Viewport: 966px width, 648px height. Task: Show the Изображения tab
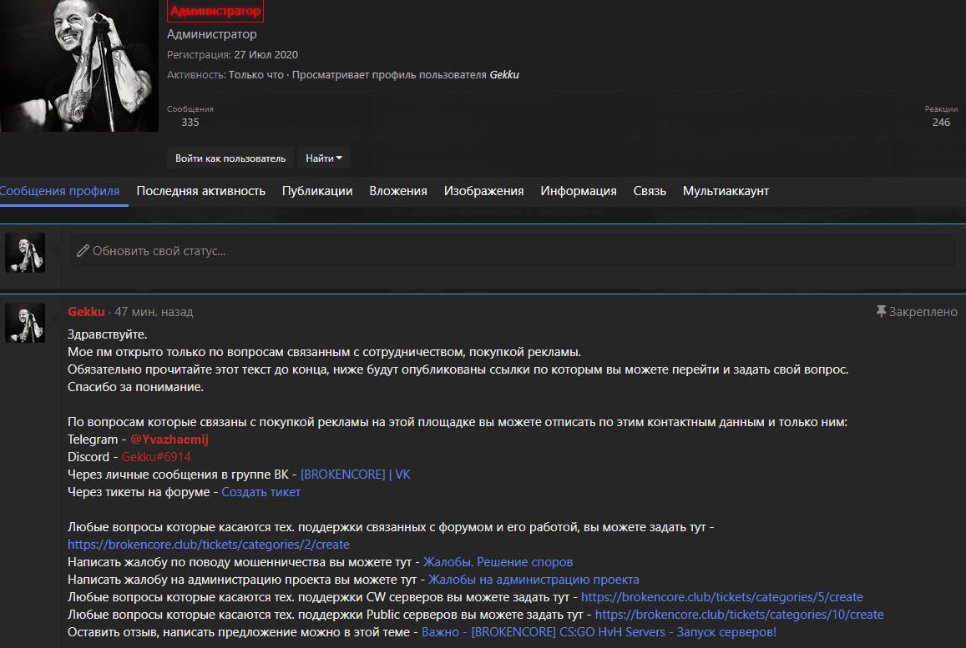[483, 191]
